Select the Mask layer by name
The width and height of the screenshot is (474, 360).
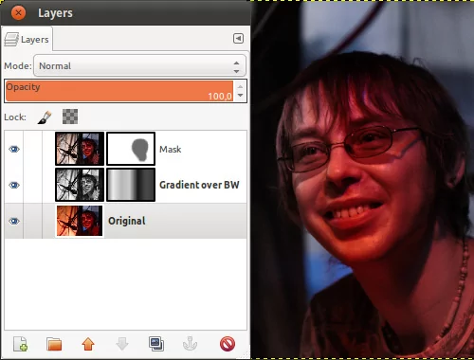(x=170, y=149)
